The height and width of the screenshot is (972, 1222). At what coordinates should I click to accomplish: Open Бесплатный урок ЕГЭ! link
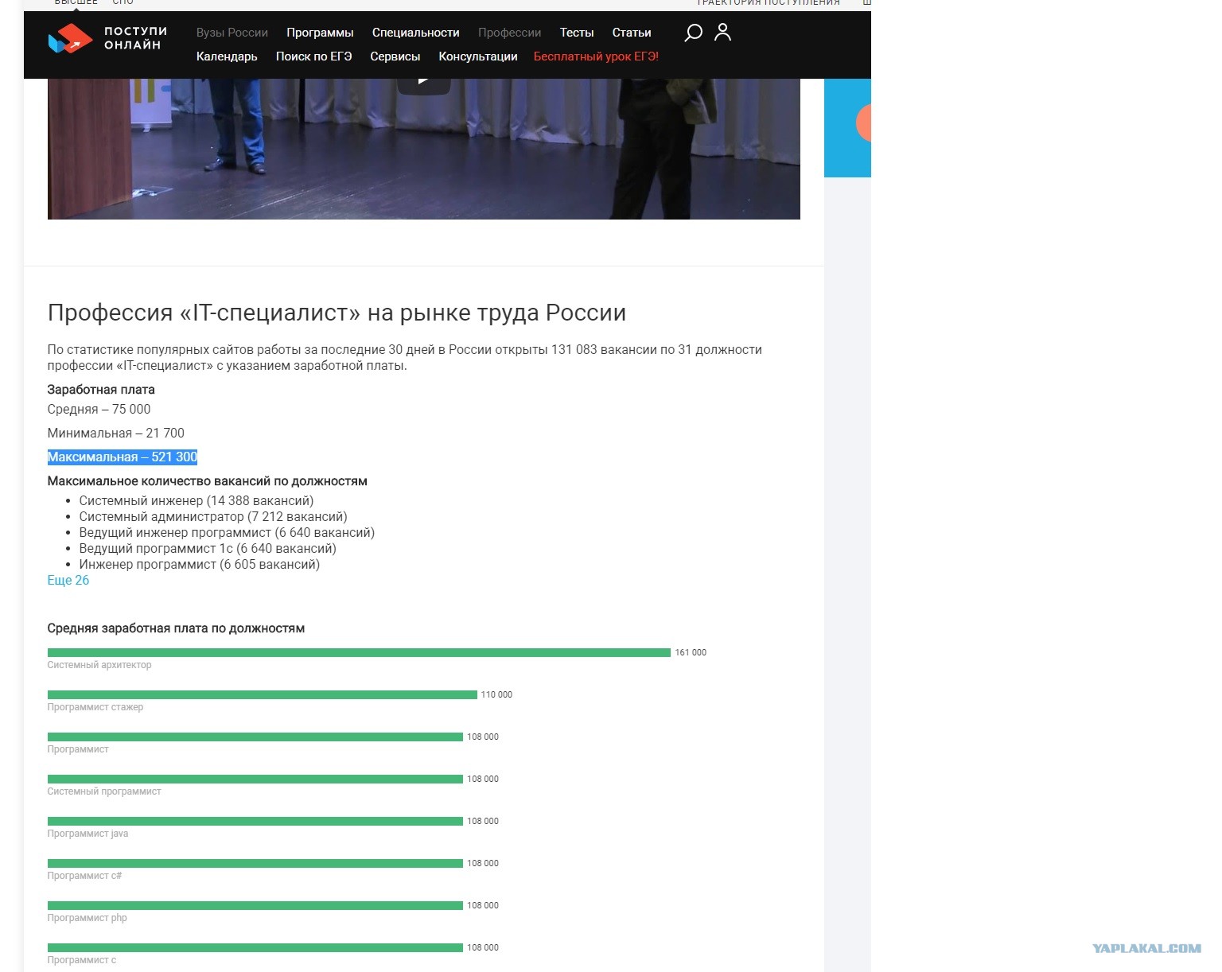pos(596,56)
